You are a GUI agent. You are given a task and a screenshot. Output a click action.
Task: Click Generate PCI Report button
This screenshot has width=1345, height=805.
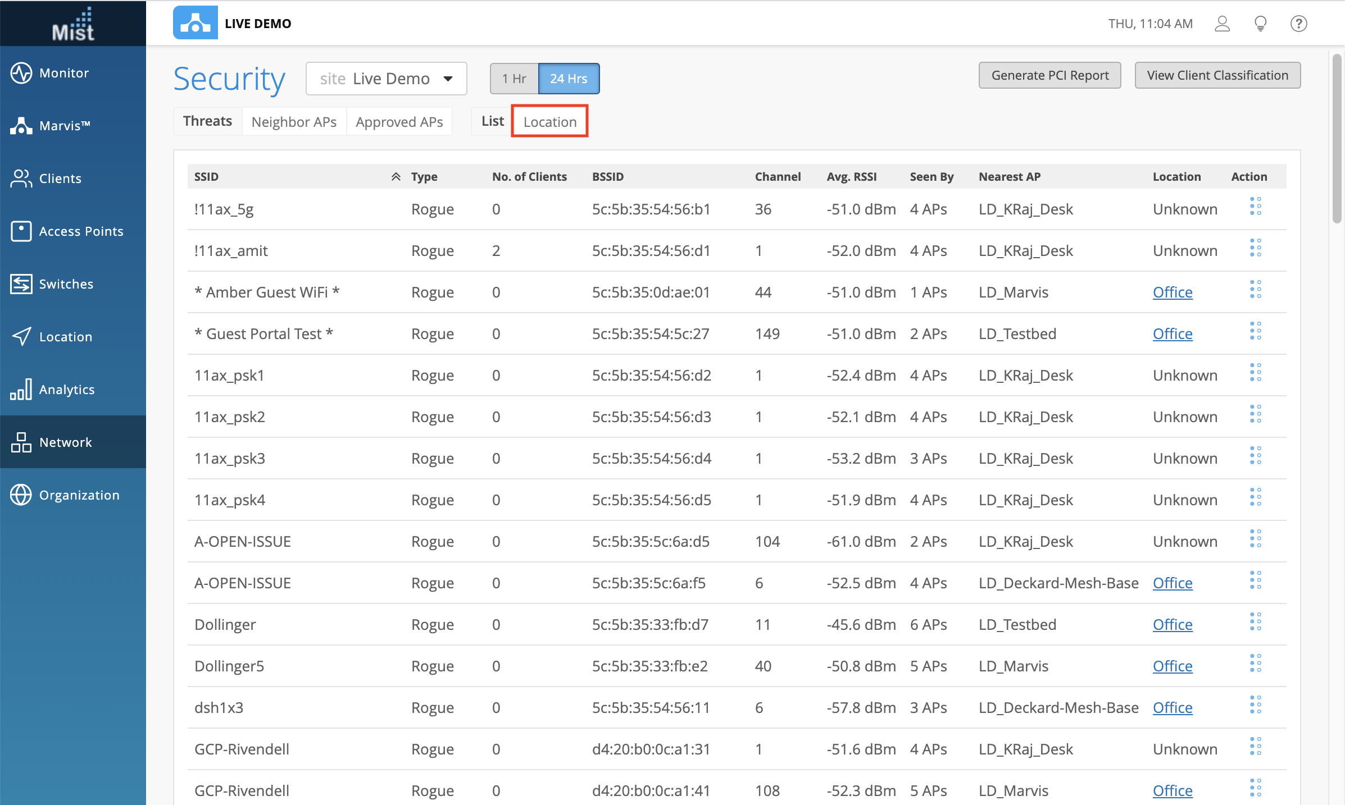[x=1049, y=75]
